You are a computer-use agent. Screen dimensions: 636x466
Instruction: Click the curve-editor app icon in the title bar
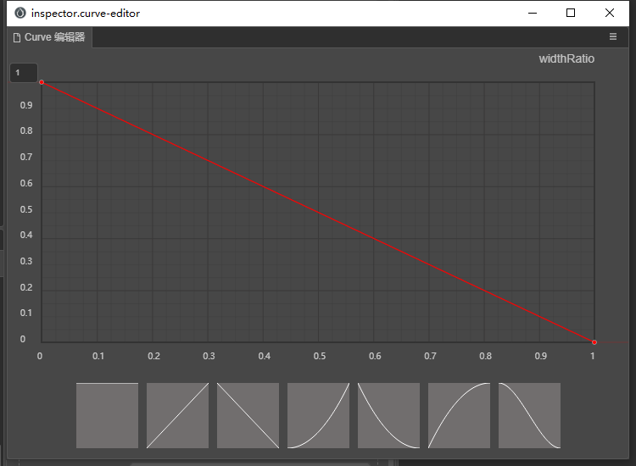(x=20, y=13)
